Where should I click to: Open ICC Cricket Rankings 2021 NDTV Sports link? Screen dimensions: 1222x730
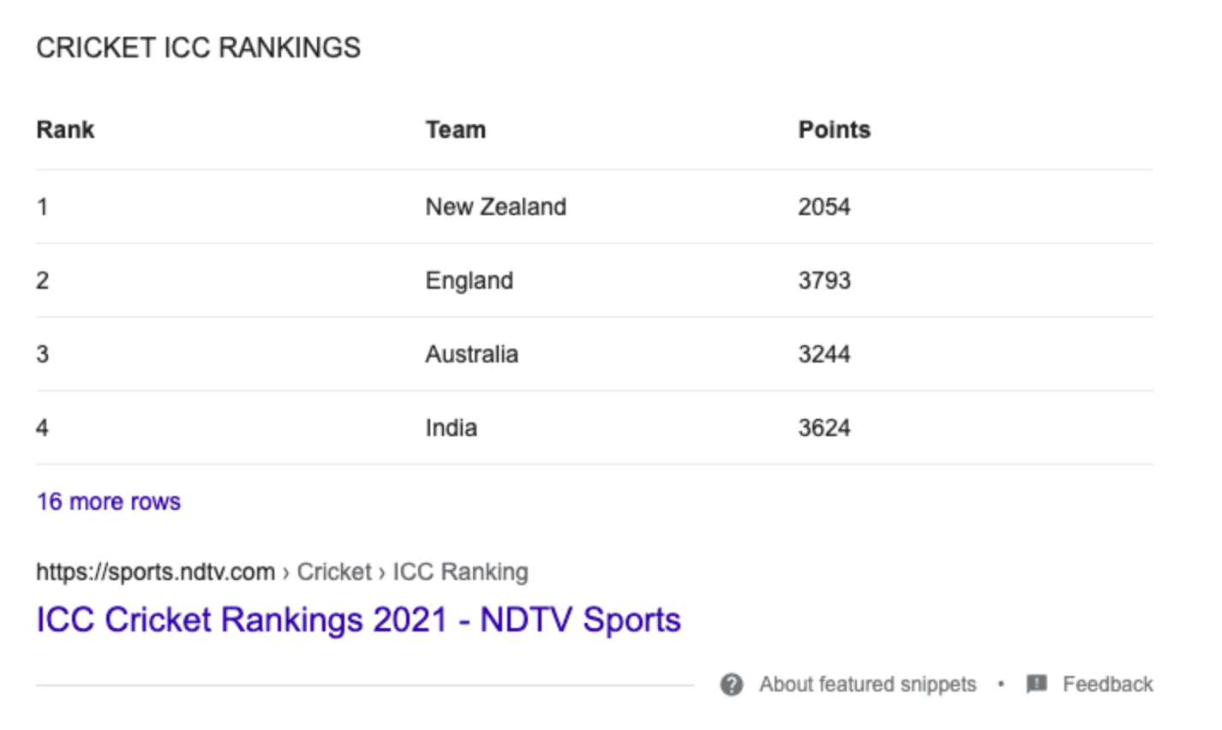[358, 619]
